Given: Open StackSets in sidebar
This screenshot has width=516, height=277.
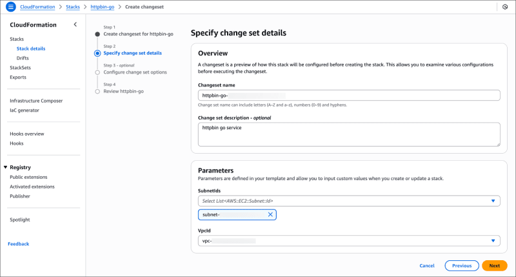Looking at the screenshot, I should (21, 68).
